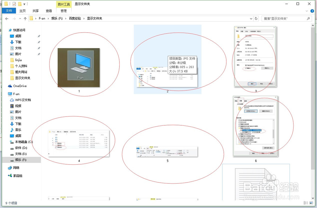Switch to the 主页 ribbon tab

(23, 11)
